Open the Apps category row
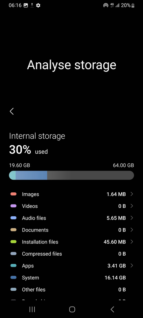 71,266
